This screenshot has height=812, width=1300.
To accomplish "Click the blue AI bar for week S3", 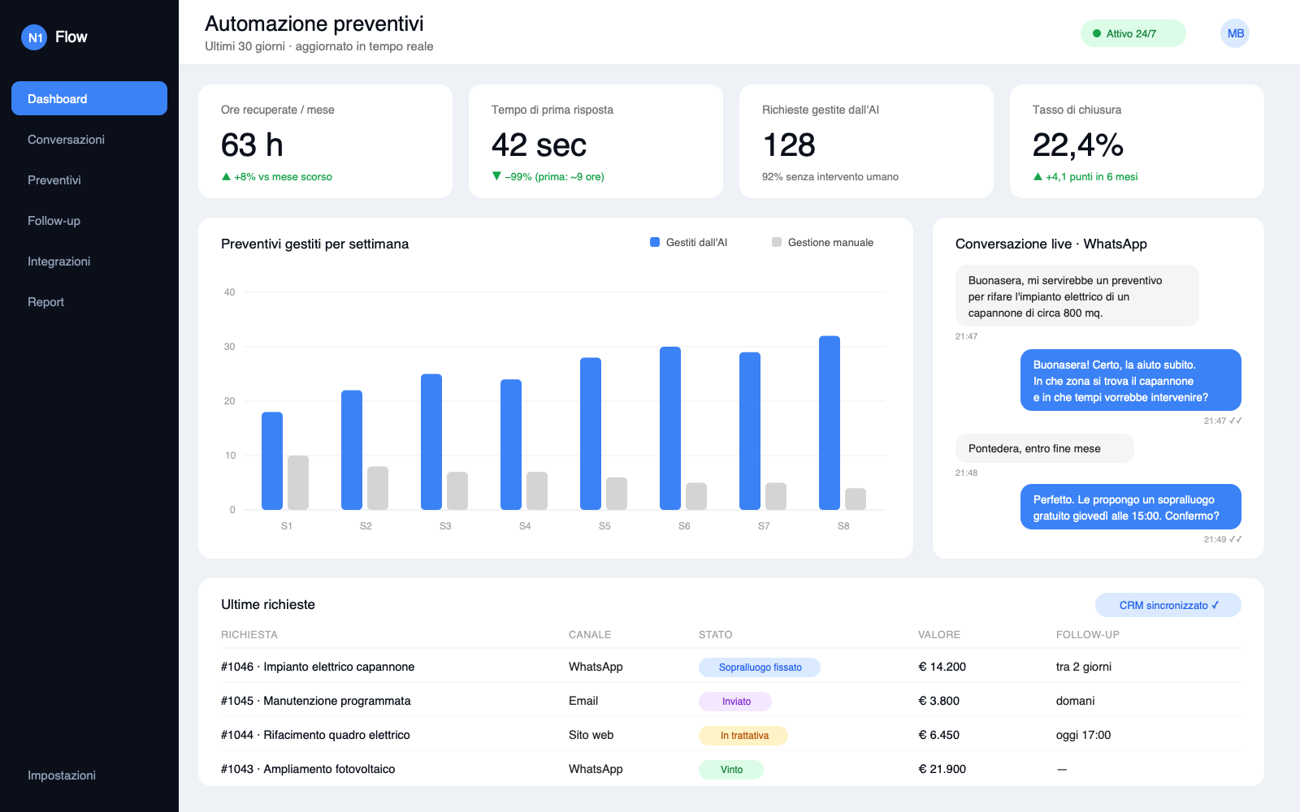I will point(431,442).
